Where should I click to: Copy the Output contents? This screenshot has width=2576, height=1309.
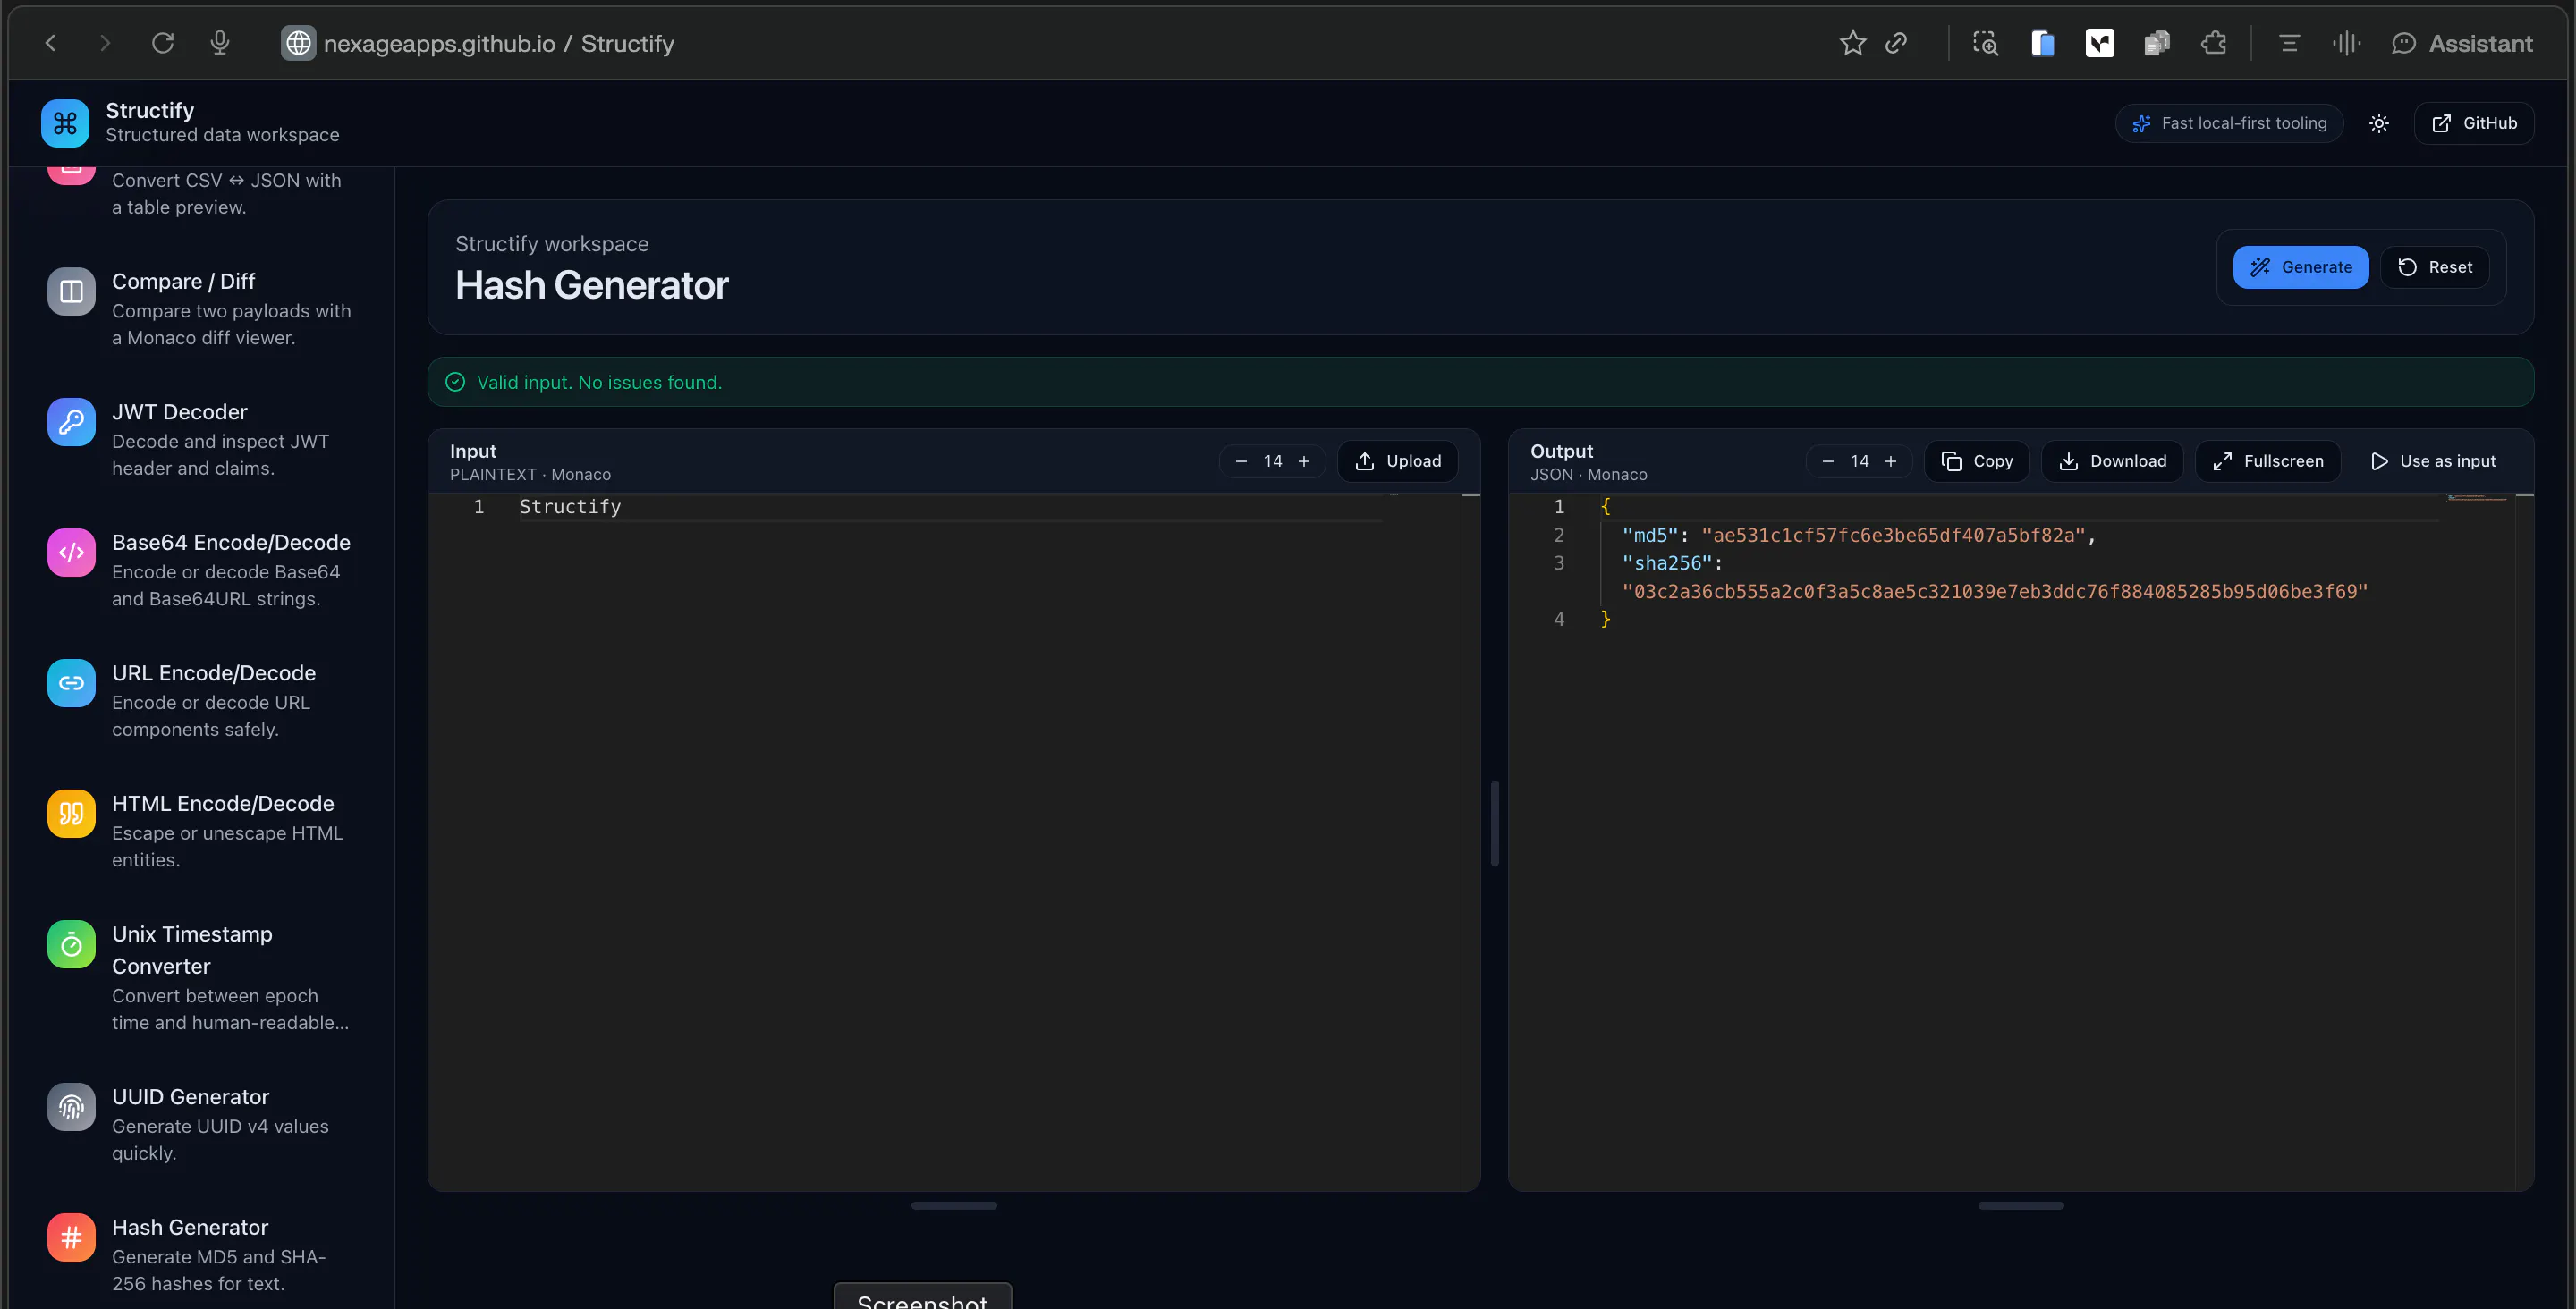pos(1976,461)
